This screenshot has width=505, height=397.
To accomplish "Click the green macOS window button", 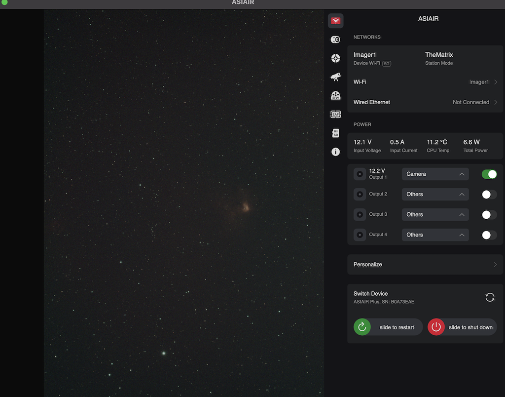I will [4, 2].
